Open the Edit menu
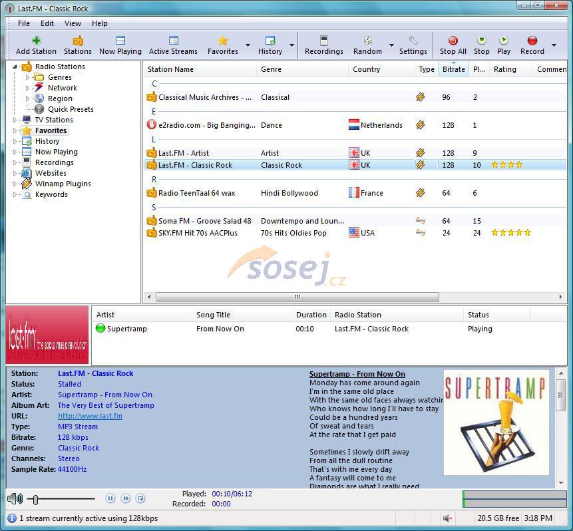 (47, 23)
